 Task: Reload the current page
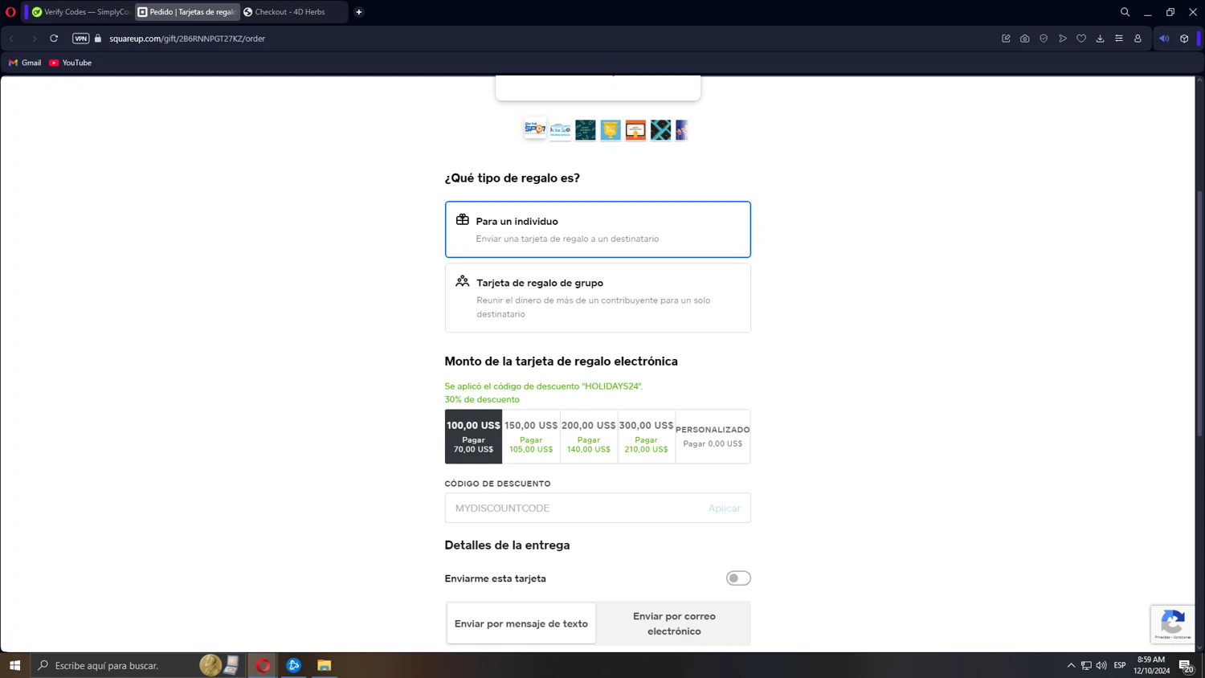pos(54,39)
